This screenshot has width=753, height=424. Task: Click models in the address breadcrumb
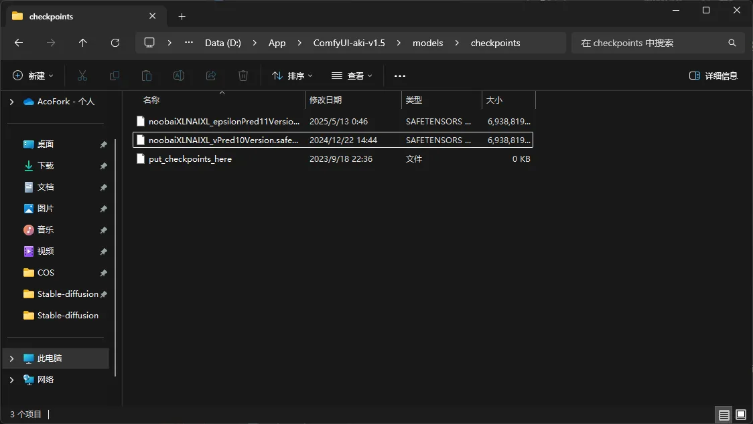pyautogui.click(x=427, y=43)
